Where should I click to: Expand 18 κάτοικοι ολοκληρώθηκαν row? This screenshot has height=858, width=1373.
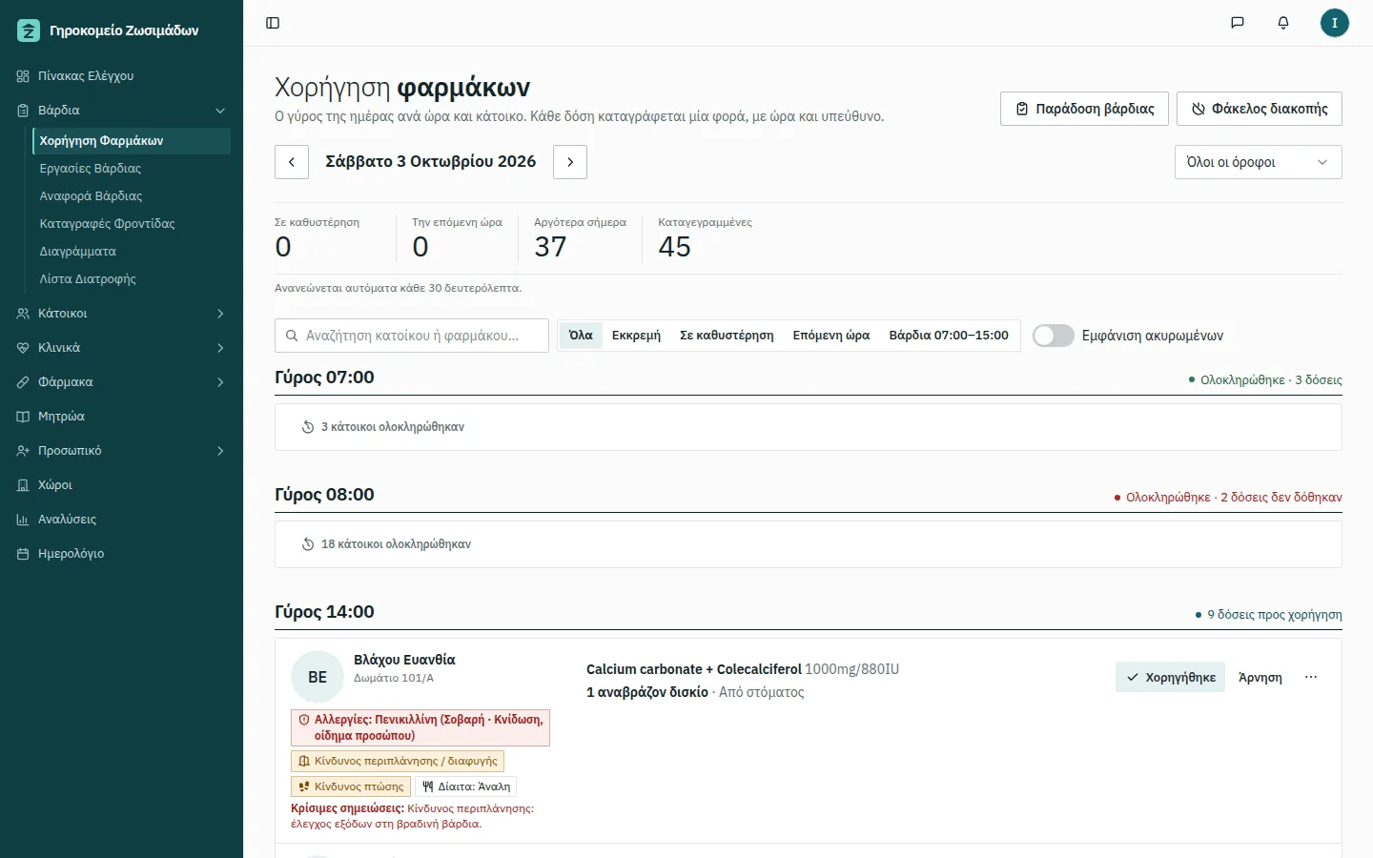coord(808,544)
